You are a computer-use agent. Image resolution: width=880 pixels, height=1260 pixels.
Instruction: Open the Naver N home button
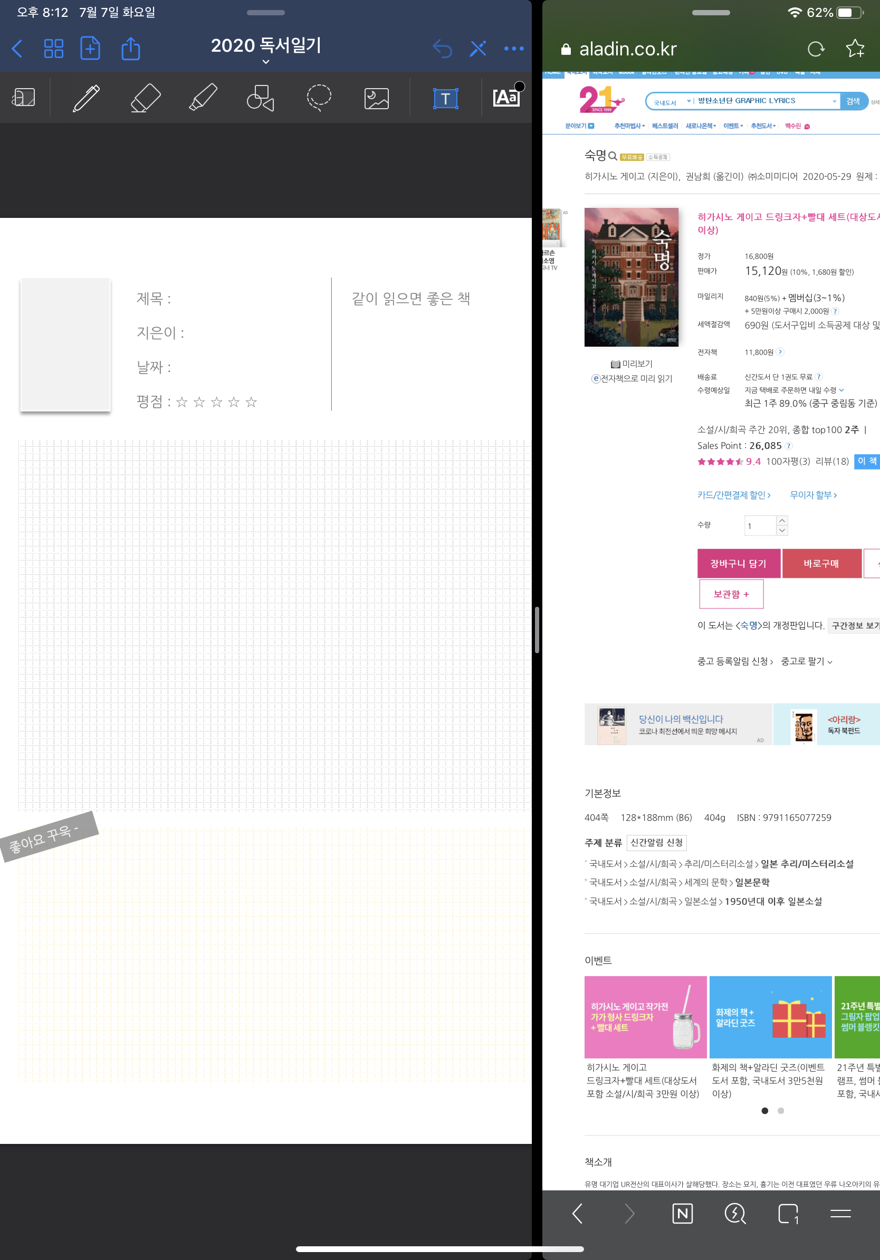(682, 1214)
